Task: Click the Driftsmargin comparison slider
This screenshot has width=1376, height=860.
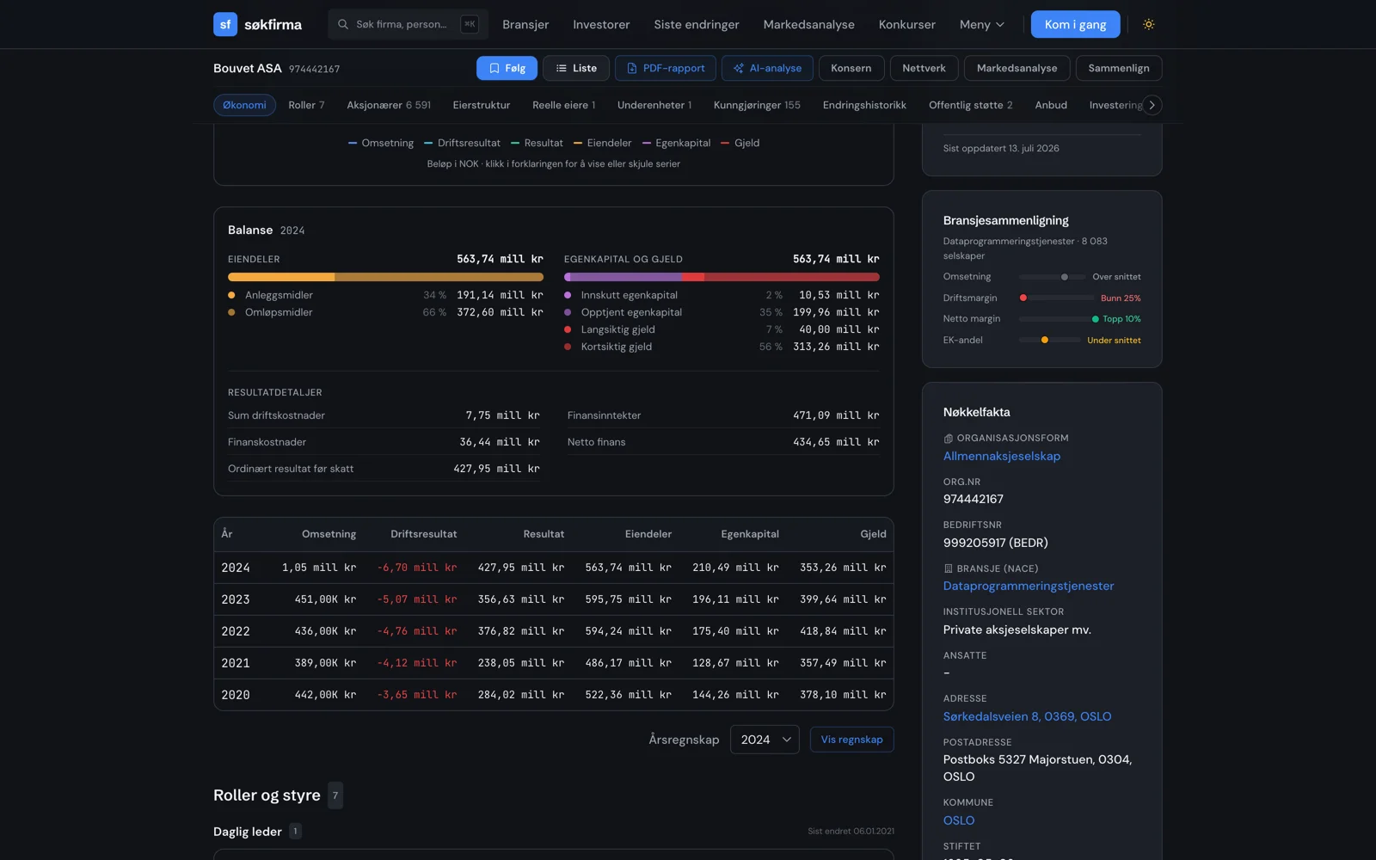Action: coord(1057,298)
